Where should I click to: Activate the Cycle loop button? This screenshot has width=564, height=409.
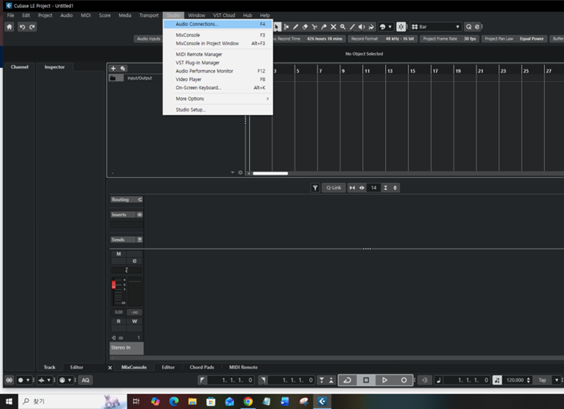coord(347,380)
